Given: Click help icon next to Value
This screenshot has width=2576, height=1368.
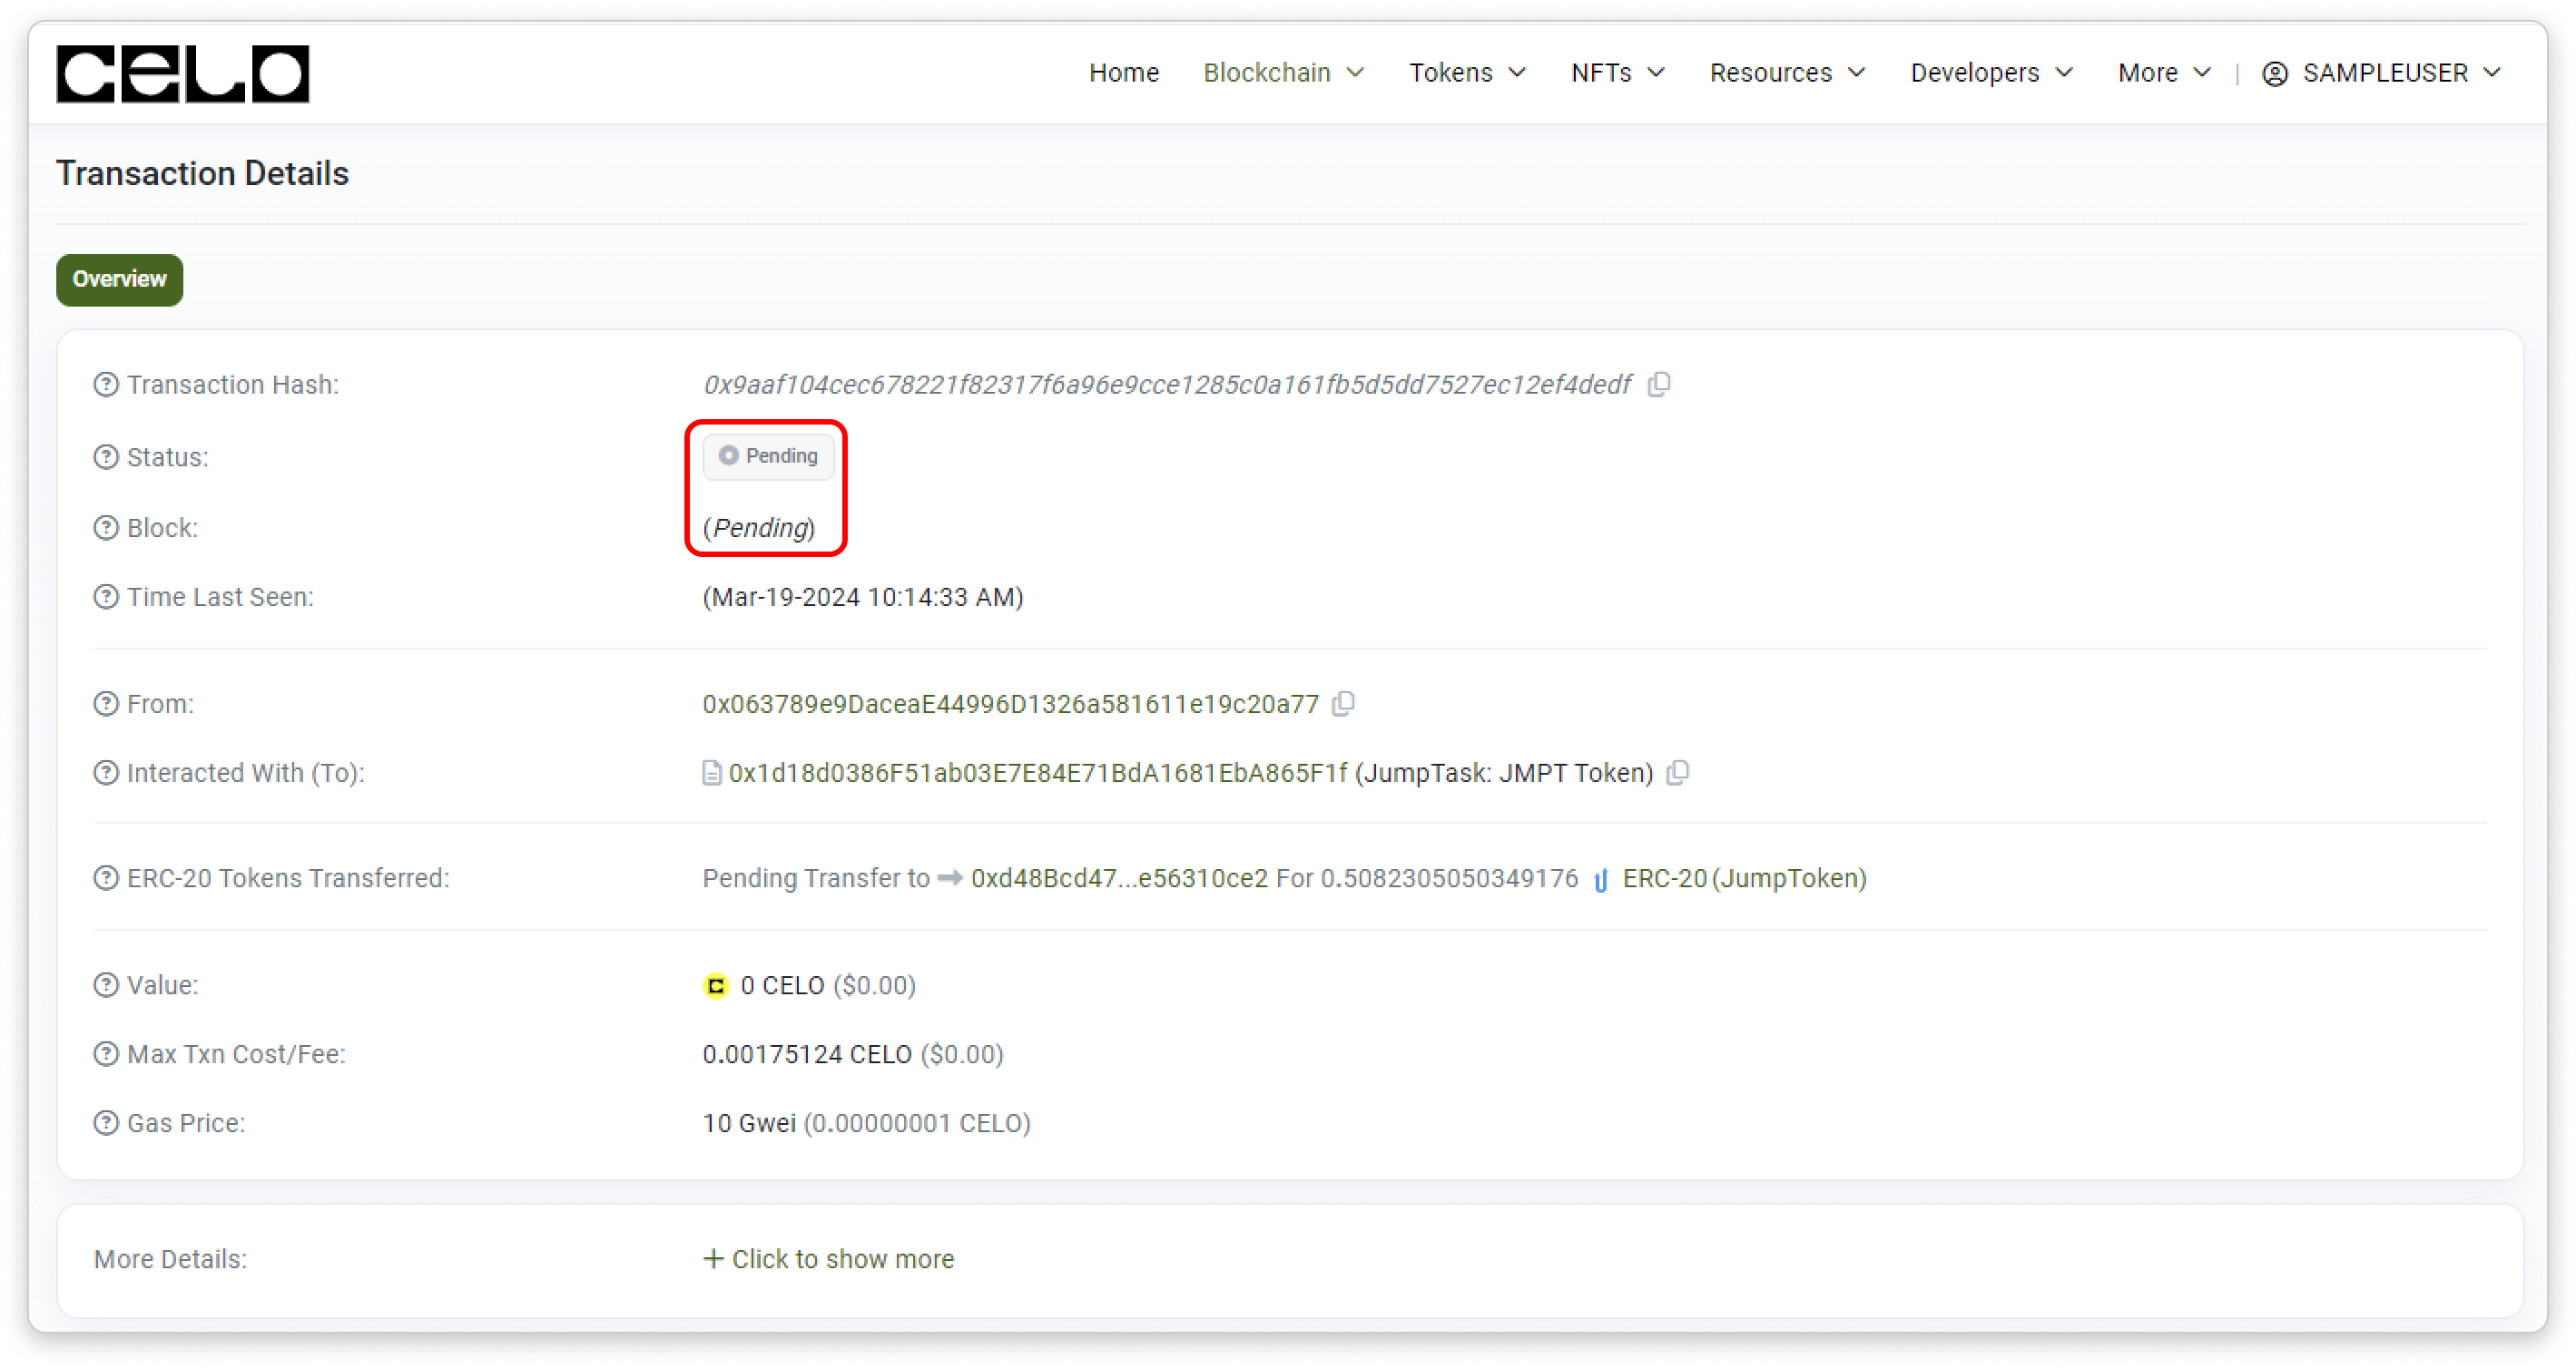Looking at the screenshot, I should (x=106, y=985).
